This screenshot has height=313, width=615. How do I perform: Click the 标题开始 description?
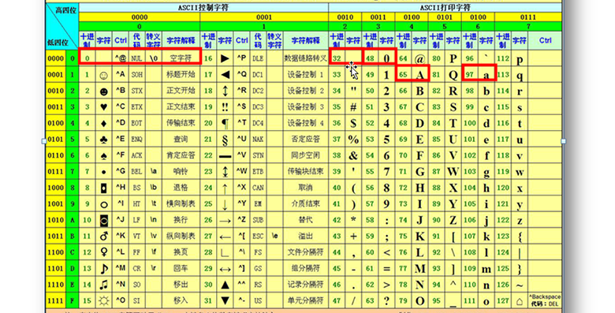(x=181, y=75)
